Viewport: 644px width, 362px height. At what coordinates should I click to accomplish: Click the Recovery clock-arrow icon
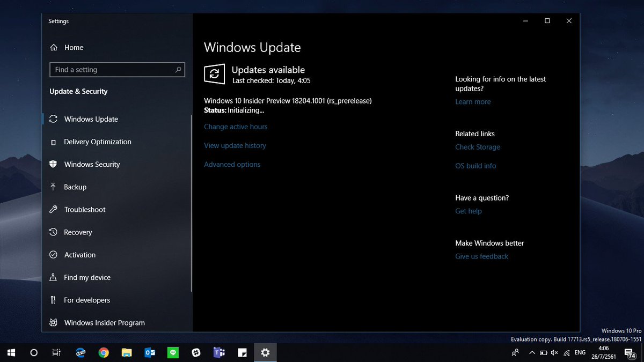click(x=53, y=232)
